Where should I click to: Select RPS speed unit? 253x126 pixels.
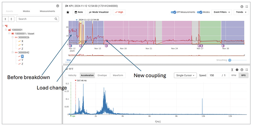244,75
